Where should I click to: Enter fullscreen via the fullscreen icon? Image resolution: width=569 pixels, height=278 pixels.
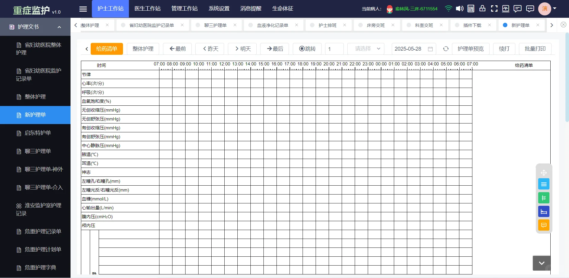(494, 9)
